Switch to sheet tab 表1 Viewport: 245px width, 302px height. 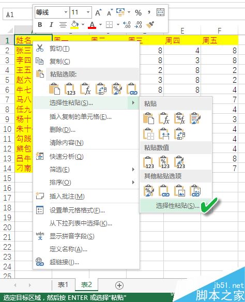(63, 284)
